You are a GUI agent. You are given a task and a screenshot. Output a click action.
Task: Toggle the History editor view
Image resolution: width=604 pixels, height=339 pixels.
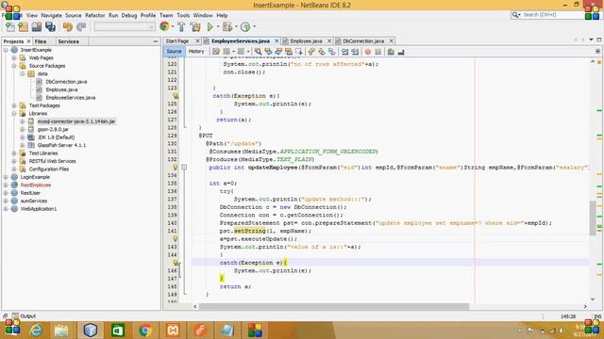pos(196,51)
